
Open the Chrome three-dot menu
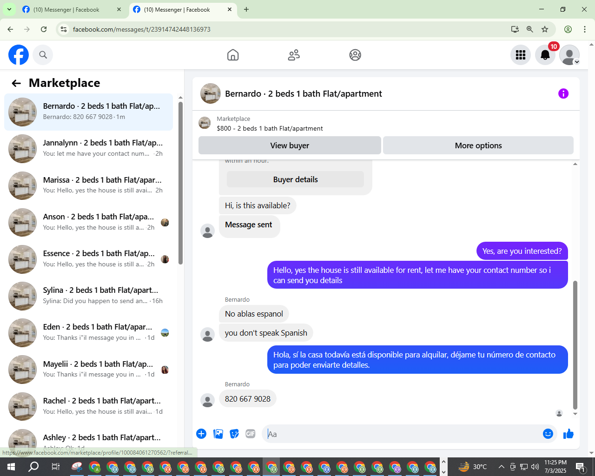coord(585,29)
